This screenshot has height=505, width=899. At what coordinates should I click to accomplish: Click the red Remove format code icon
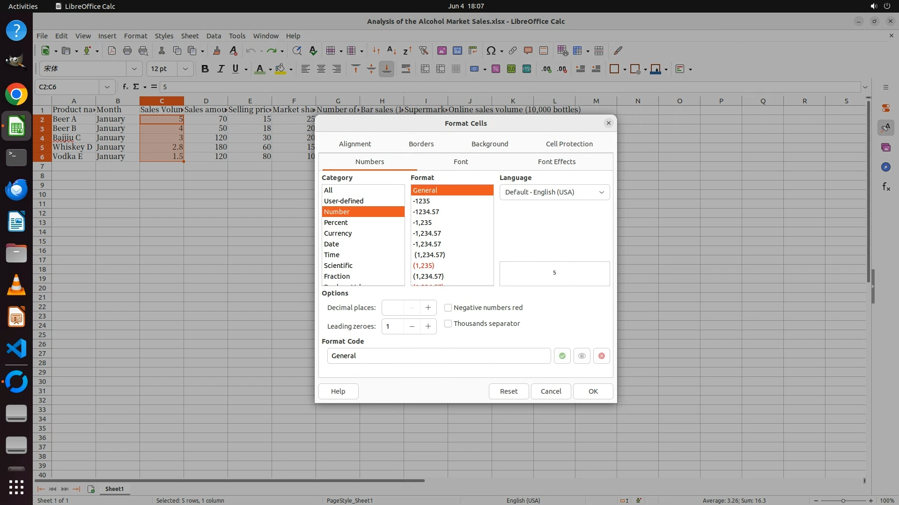click(601, 356)
